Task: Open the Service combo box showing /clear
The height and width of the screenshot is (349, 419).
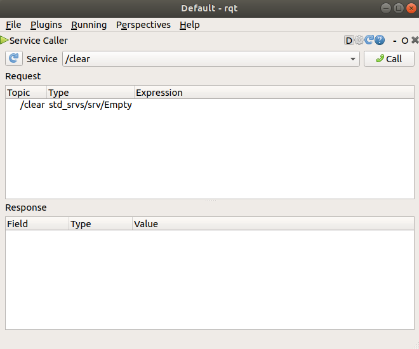Action: point(211,59)
